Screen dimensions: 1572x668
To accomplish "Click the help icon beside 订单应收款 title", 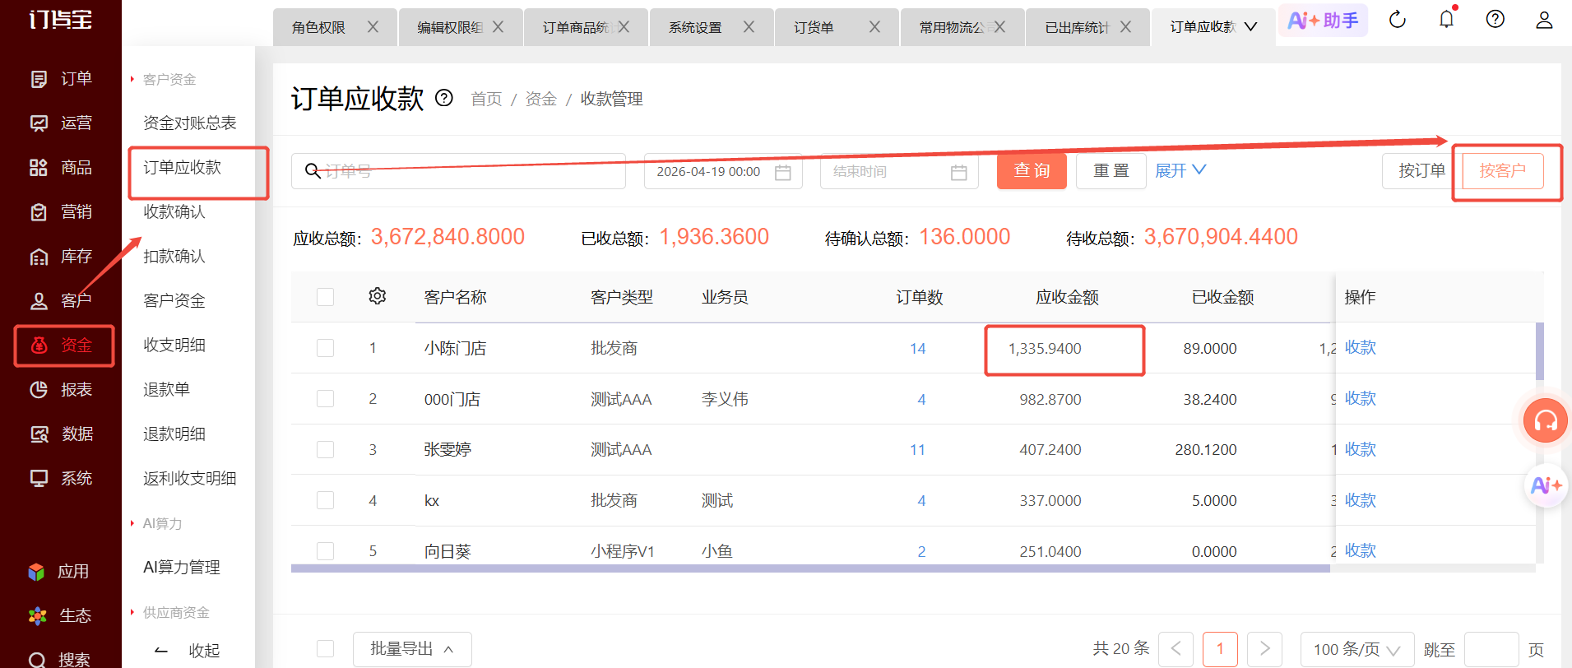I will [444, 99].
